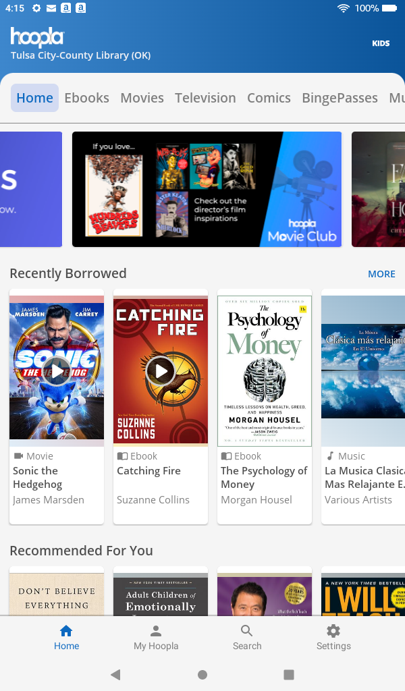Show MORE recently borrowed titles
The width and height of the screenshot is (405, 691).
point(381,274)
